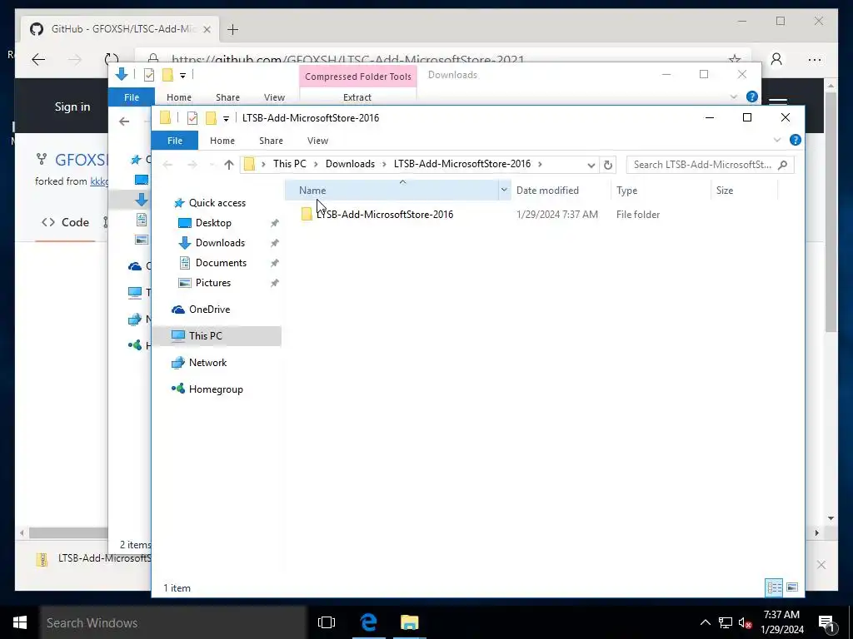
Task: Open Recent locations dropdown next to Forward arrow
Action: [212, 165]
